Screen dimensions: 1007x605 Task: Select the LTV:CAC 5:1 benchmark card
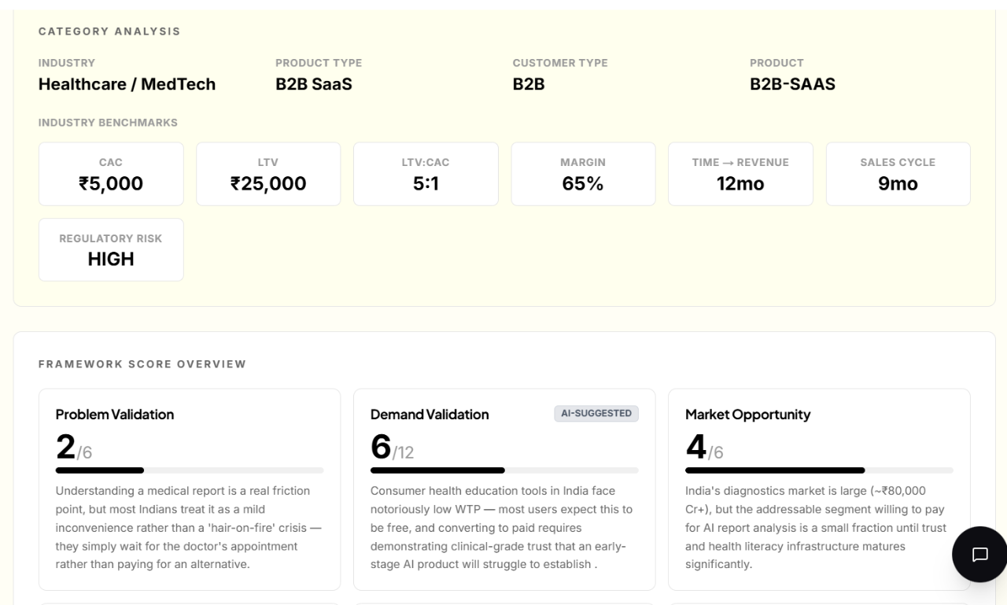point(426,174)
